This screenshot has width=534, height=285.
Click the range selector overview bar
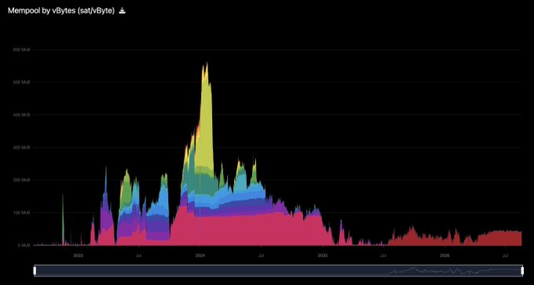279,271
